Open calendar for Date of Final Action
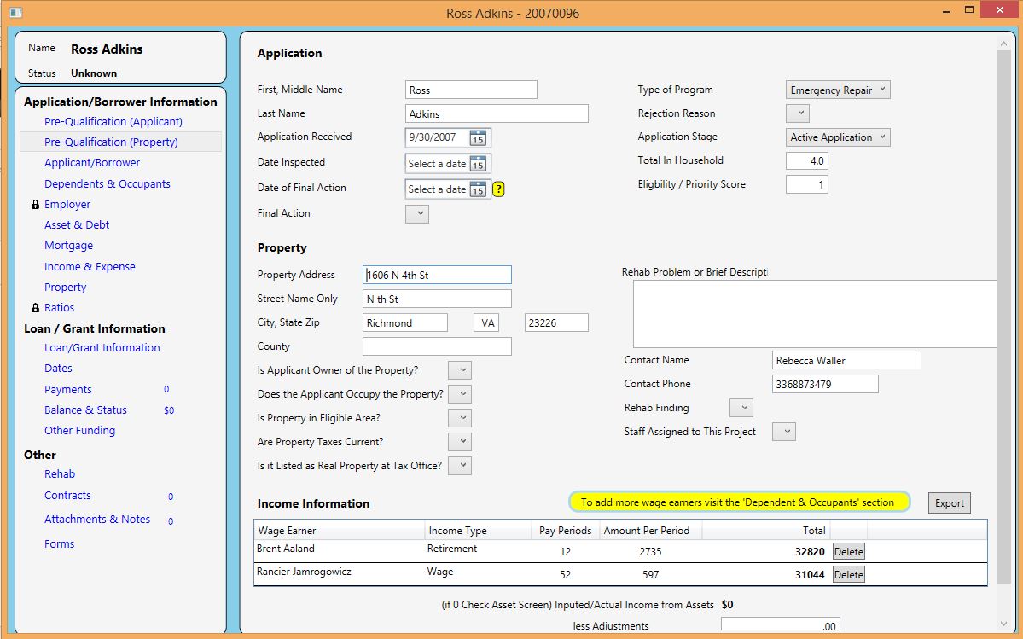This screenshot has width=1023, height=639. pos(478,189)
